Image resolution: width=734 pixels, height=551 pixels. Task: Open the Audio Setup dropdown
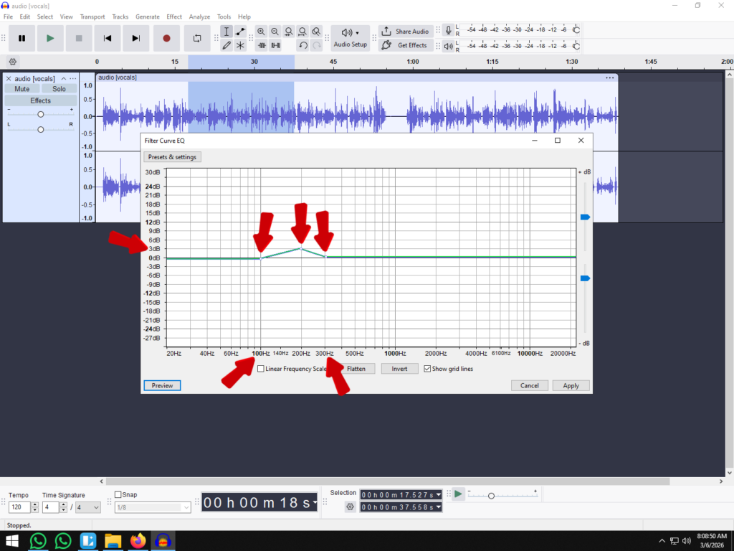[350, 38]
